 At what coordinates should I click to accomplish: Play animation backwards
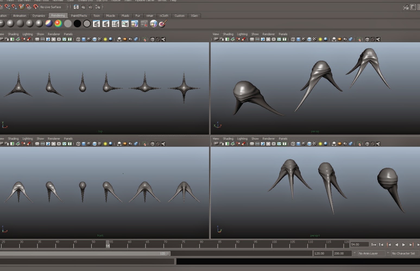(396, 245)
